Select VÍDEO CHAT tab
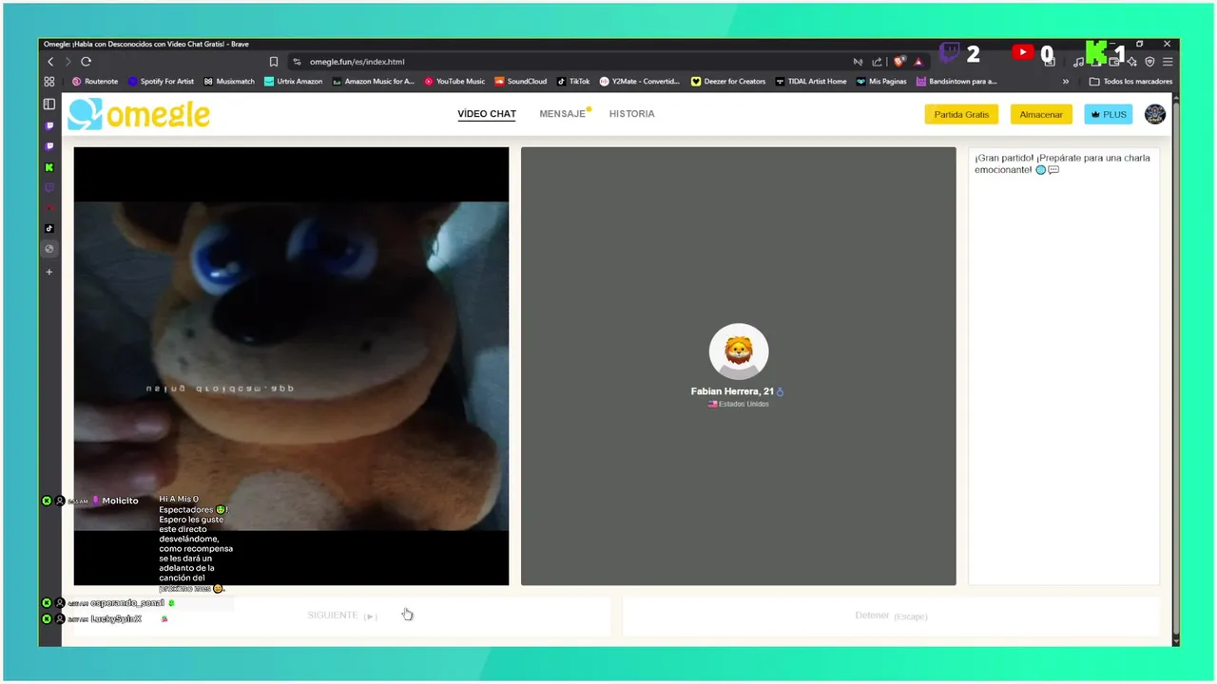This screenshot has width=1217, height=684. 487,114
